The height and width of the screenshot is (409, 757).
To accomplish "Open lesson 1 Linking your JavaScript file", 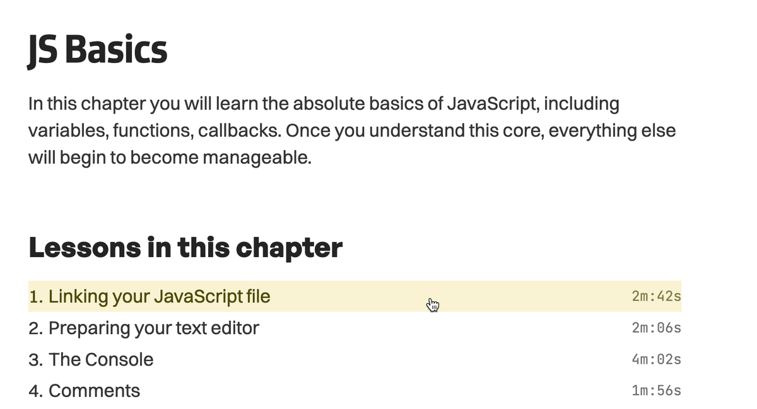I will pos(150,296).
